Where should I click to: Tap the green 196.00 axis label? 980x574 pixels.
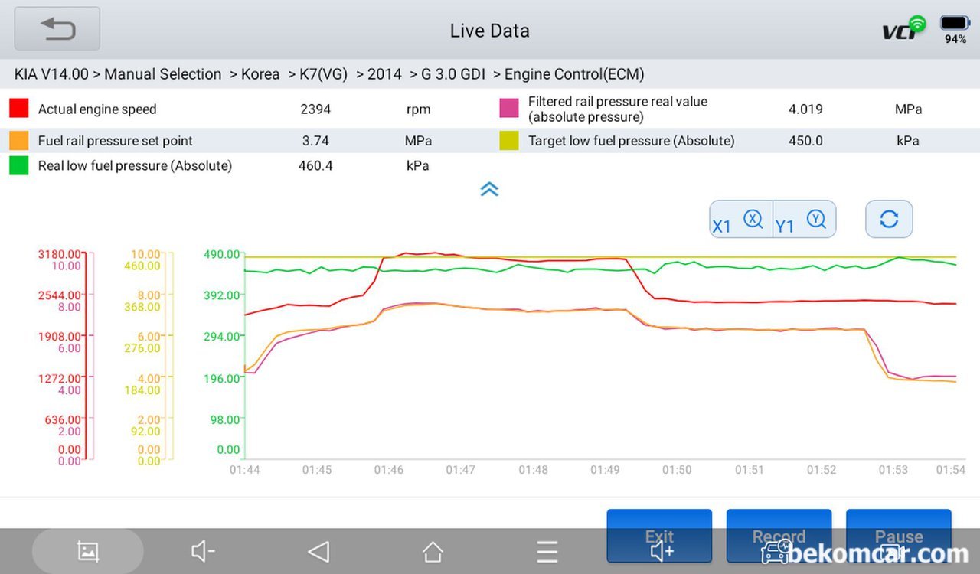(221, 378)
